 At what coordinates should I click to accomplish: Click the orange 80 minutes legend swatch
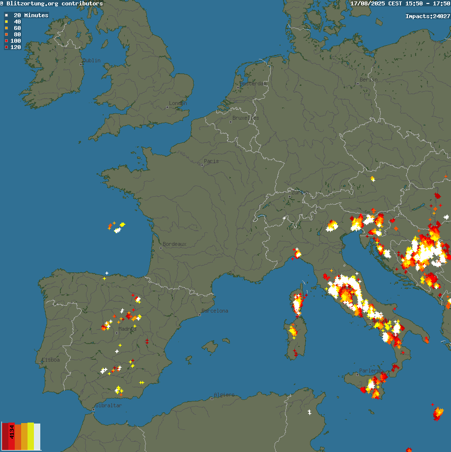tap(6, 34)
